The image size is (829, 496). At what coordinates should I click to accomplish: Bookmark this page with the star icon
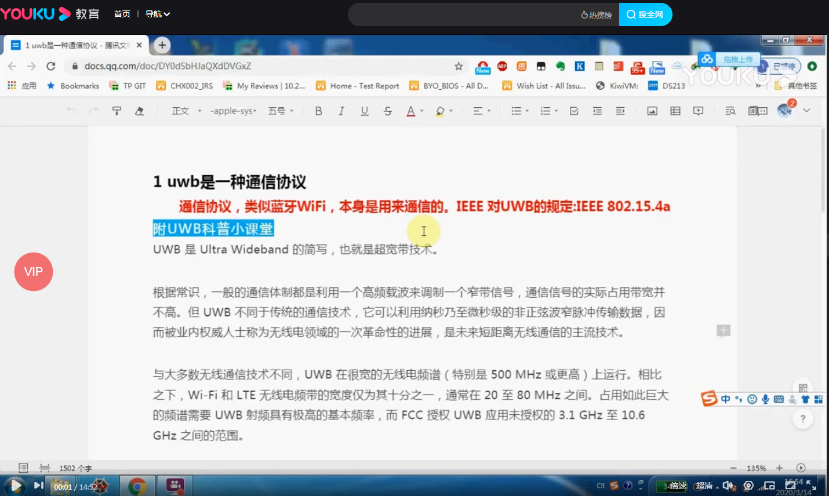coord(459,66)
